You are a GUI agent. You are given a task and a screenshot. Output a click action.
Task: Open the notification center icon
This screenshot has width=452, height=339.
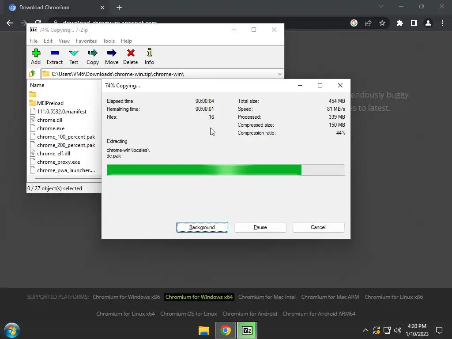439,330
